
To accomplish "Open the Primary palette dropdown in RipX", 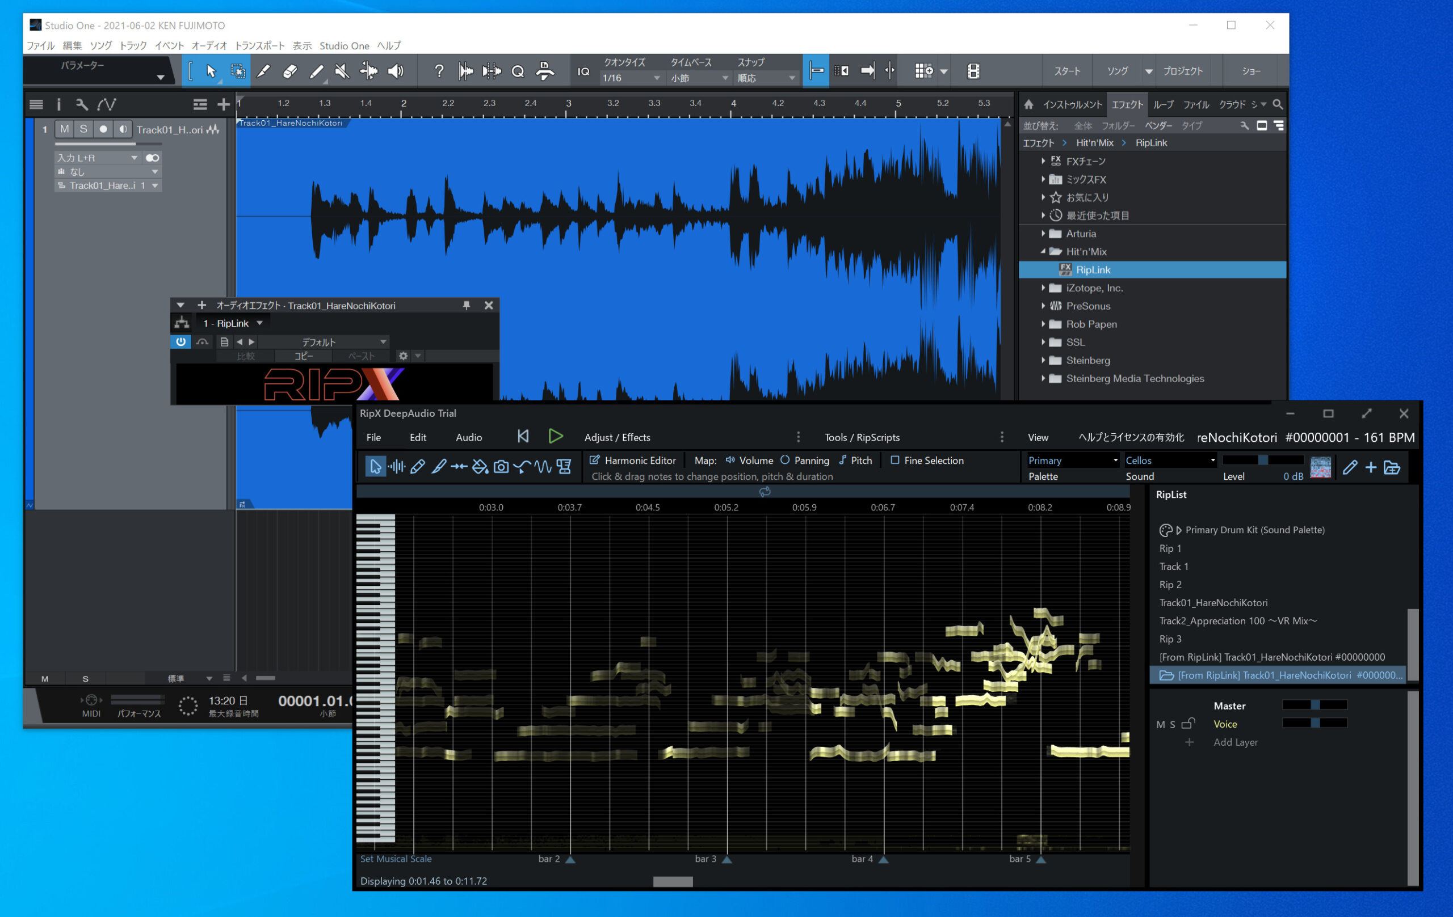I will [x=1073, y=460].
